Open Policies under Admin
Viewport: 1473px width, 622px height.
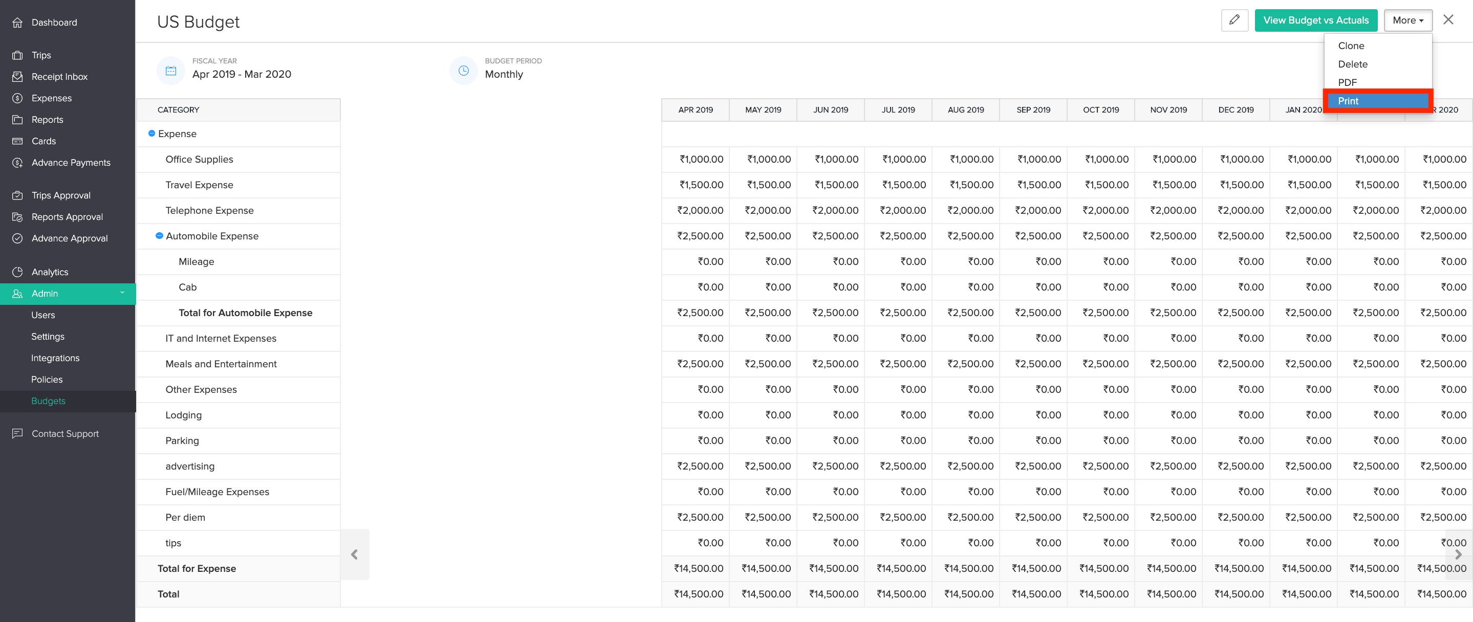[47, 379]
